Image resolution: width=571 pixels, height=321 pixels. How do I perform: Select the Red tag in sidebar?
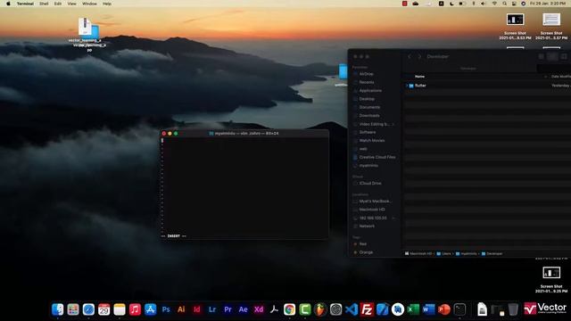coord(363,243)
